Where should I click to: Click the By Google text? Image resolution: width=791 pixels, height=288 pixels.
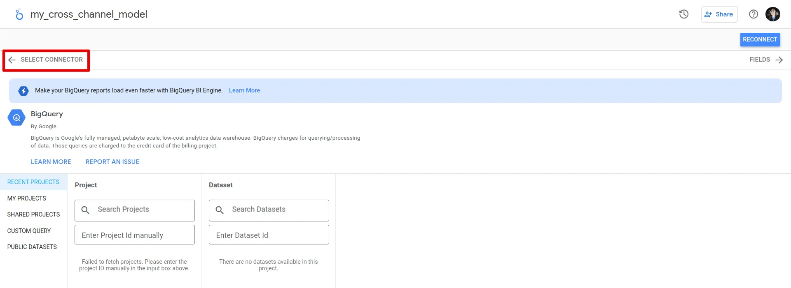pyautogui.click(x=44, y=127)
